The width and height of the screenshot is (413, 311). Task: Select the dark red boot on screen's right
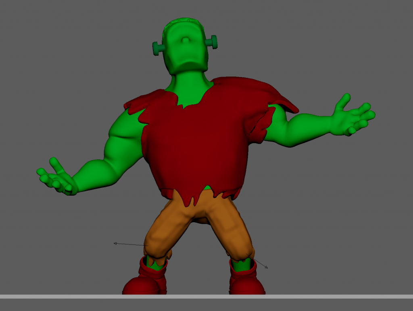(x=246, y=282)
